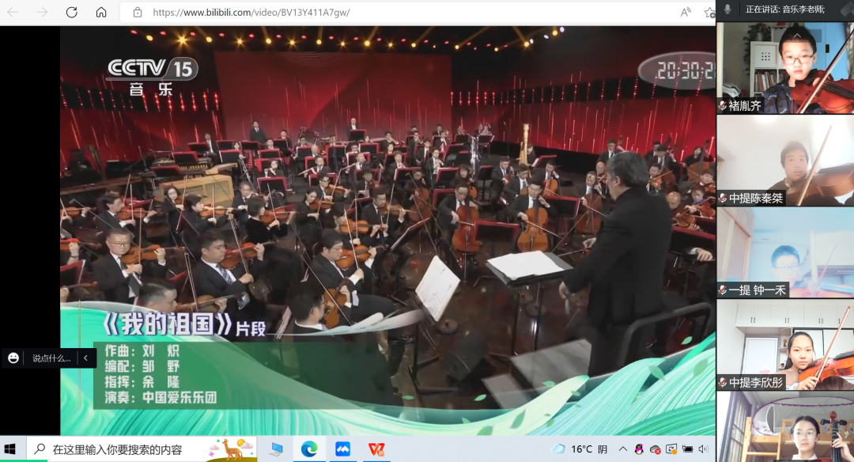
Task: Click the browser refresh button
Action: coord(71,13)
